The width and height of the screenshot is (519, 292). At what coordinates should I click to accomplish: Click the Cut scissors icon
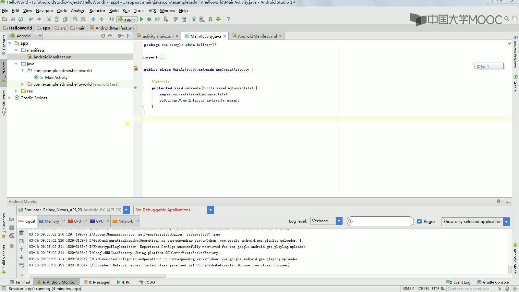[49, 19]
